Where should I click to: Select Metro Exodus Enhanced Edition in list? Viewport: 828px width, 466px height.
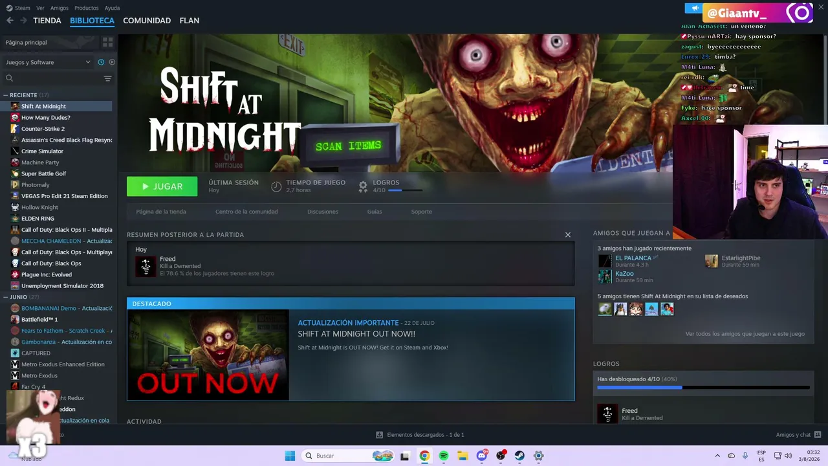coord(63,364)
